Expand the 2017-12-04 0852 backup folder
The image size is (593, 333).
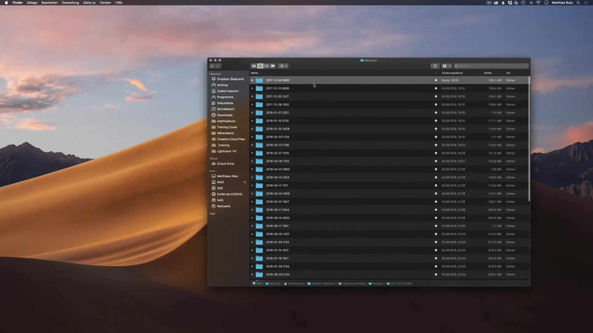tap(252, 80)
